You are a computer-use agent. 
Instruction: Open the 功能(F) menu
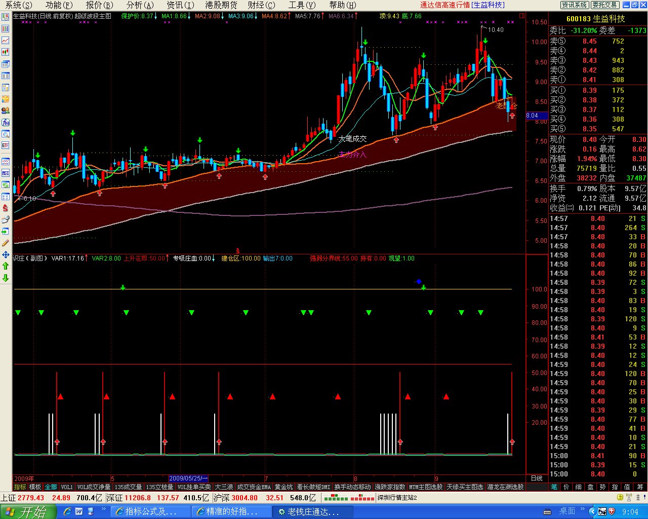coord(59,5)
